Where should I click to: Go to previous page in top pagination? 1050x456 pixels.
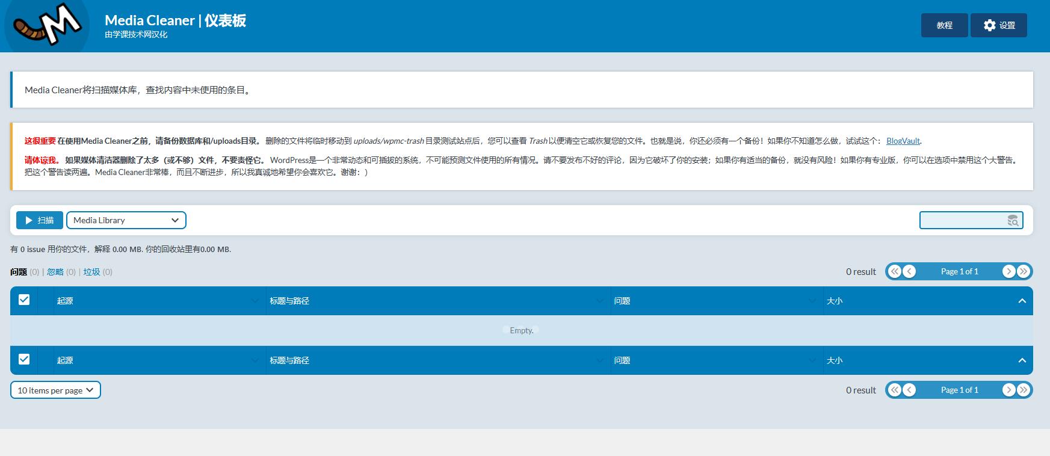[909, 272]
